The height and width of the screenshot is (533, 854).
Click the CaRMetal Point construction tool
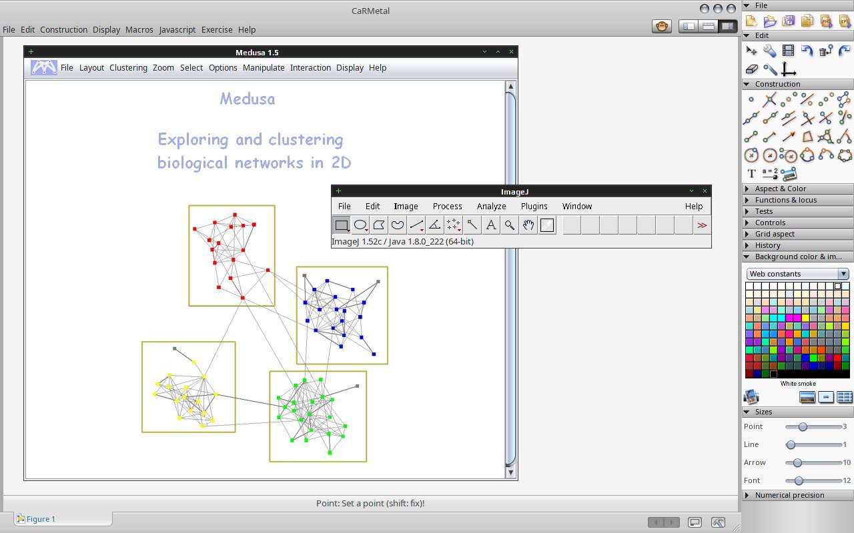coord(751,100)
